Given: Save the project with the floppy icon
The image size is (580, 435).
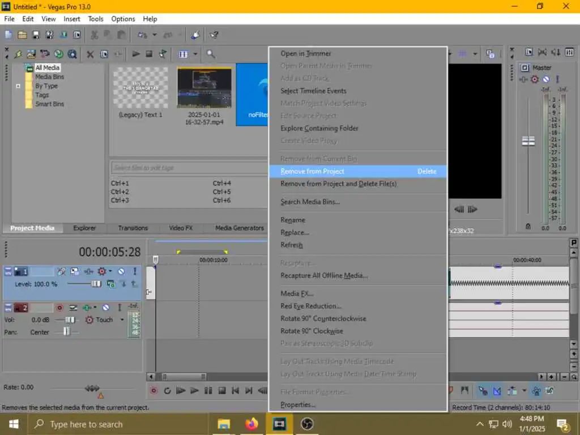Looking at the screenshot, I should coord(36,35).
